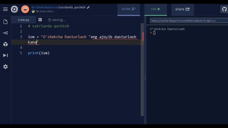
Task: Open the Settings gear icon
Action: click(x=6, y=66)
